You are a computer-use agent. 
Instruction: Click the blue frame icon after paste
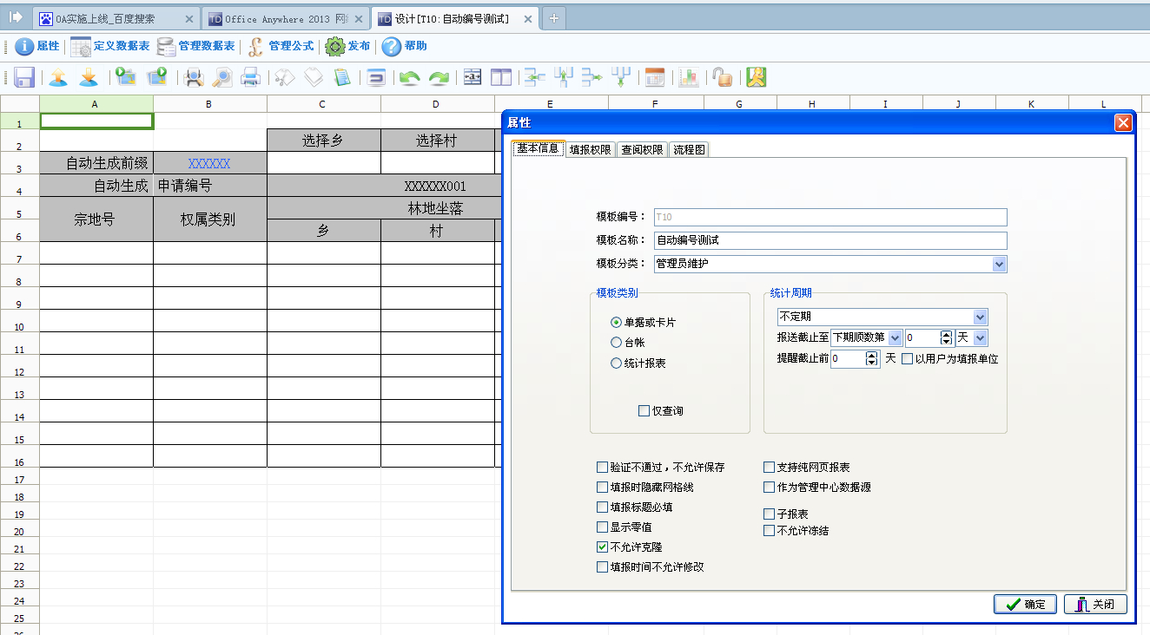point(376,77)
